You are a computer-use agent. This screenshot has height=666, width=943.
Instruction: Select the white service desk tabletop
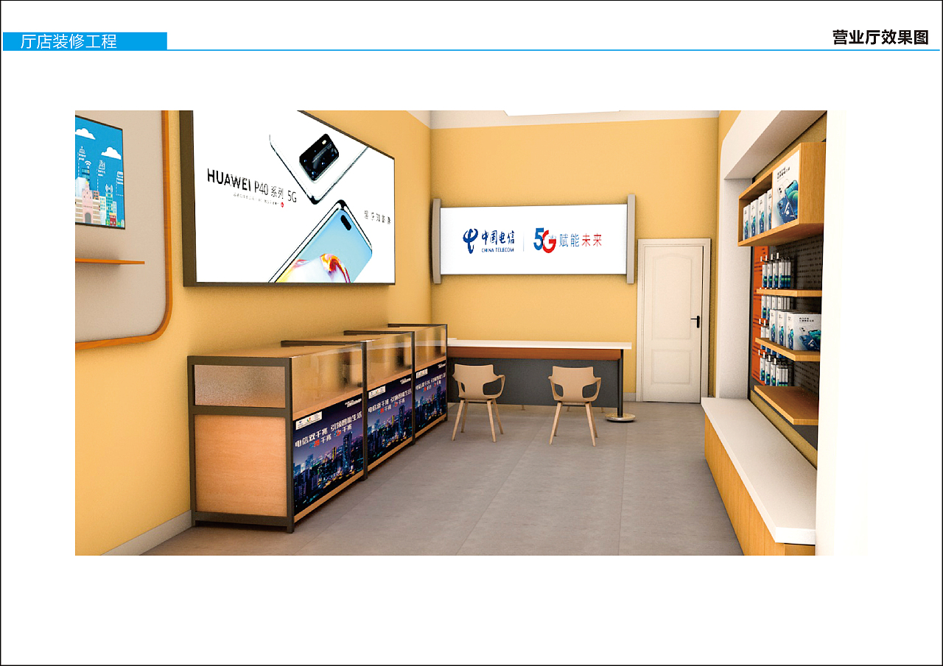539,344
